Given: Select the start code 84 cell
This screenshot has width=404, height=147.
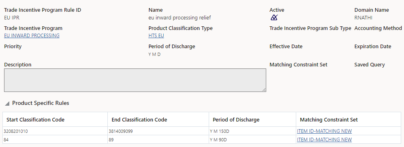Looking at the screenshot, I should click(55, 140).
